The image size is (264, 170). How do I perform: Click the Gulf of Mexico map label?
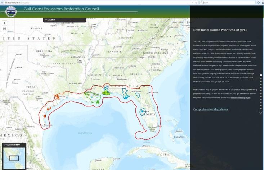coord(85,133)
